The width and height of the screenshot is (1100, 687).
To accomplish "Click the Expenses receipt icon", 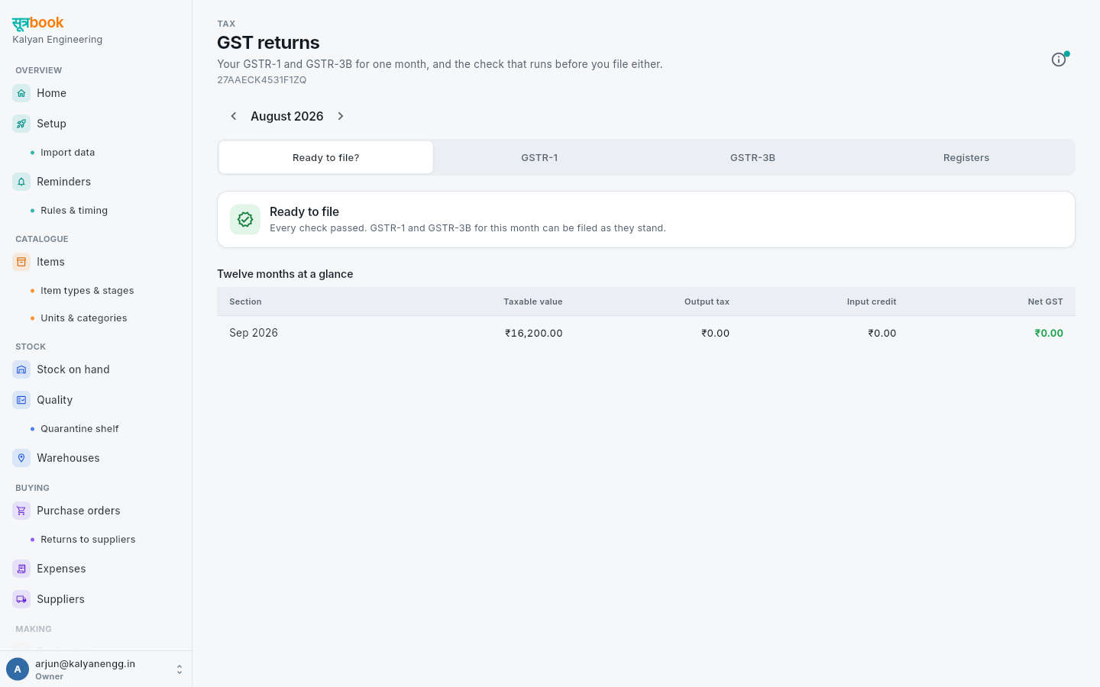I will point(21,569).
